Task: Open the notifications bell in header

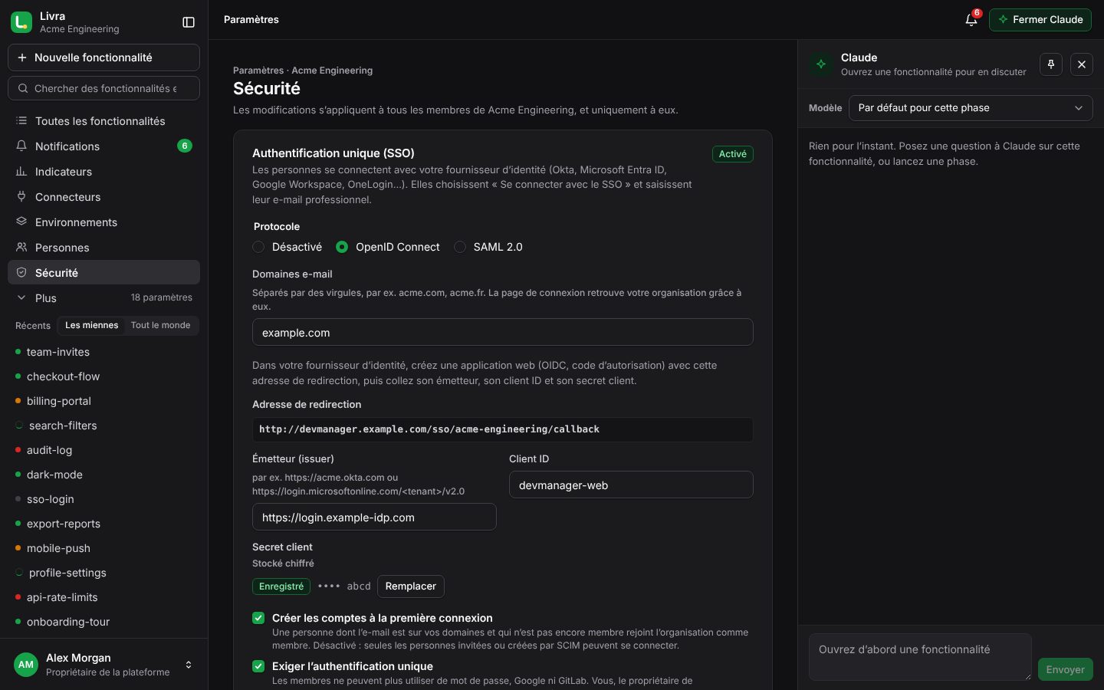Action: point(971,20)
